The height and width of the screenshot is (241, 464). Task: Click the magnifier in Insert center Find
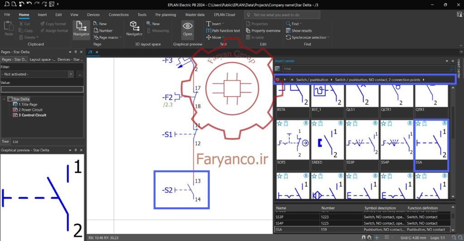452,68
